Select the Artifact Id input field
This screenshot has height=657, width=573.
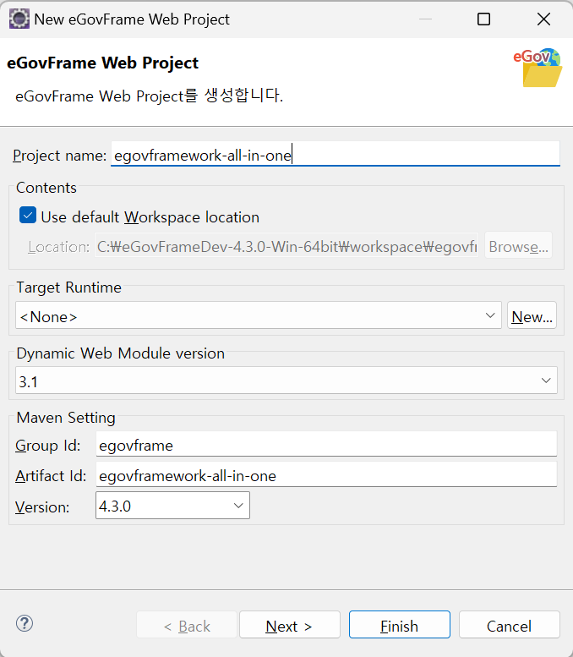tap(326, 475)
